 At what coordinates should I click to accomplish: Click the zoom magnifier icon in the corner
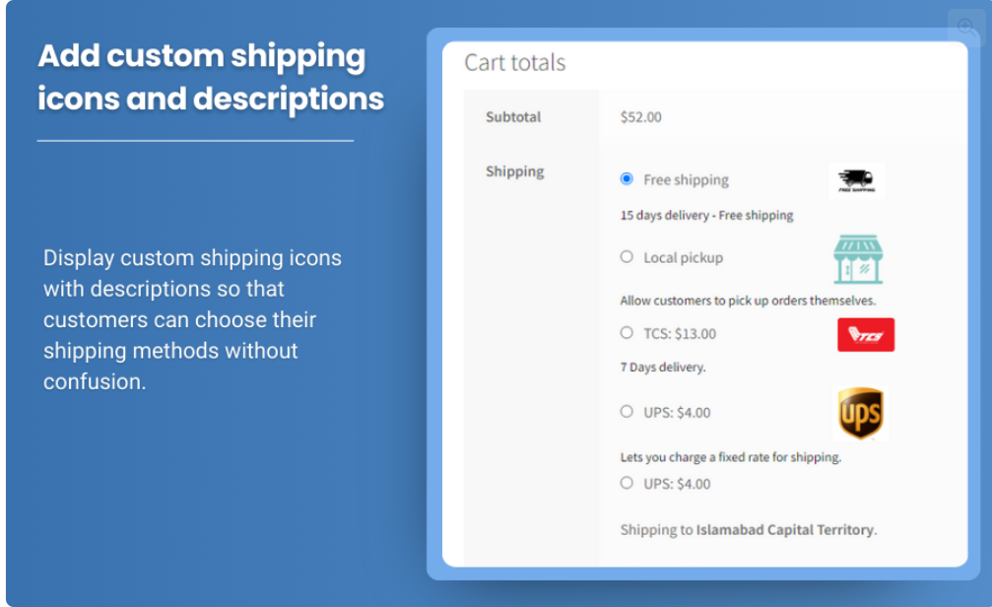click(x=965, y=28)
